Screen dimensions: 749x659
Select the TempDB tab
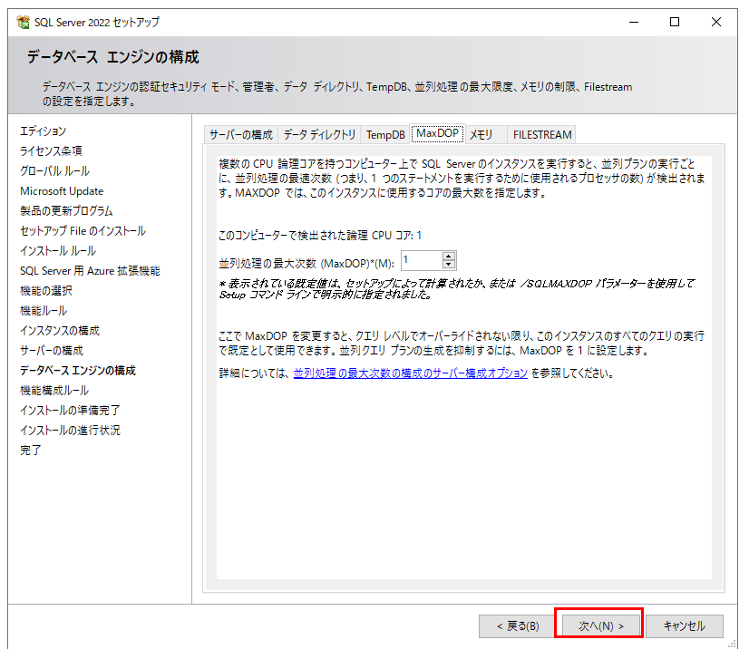[x=385, y=134]
